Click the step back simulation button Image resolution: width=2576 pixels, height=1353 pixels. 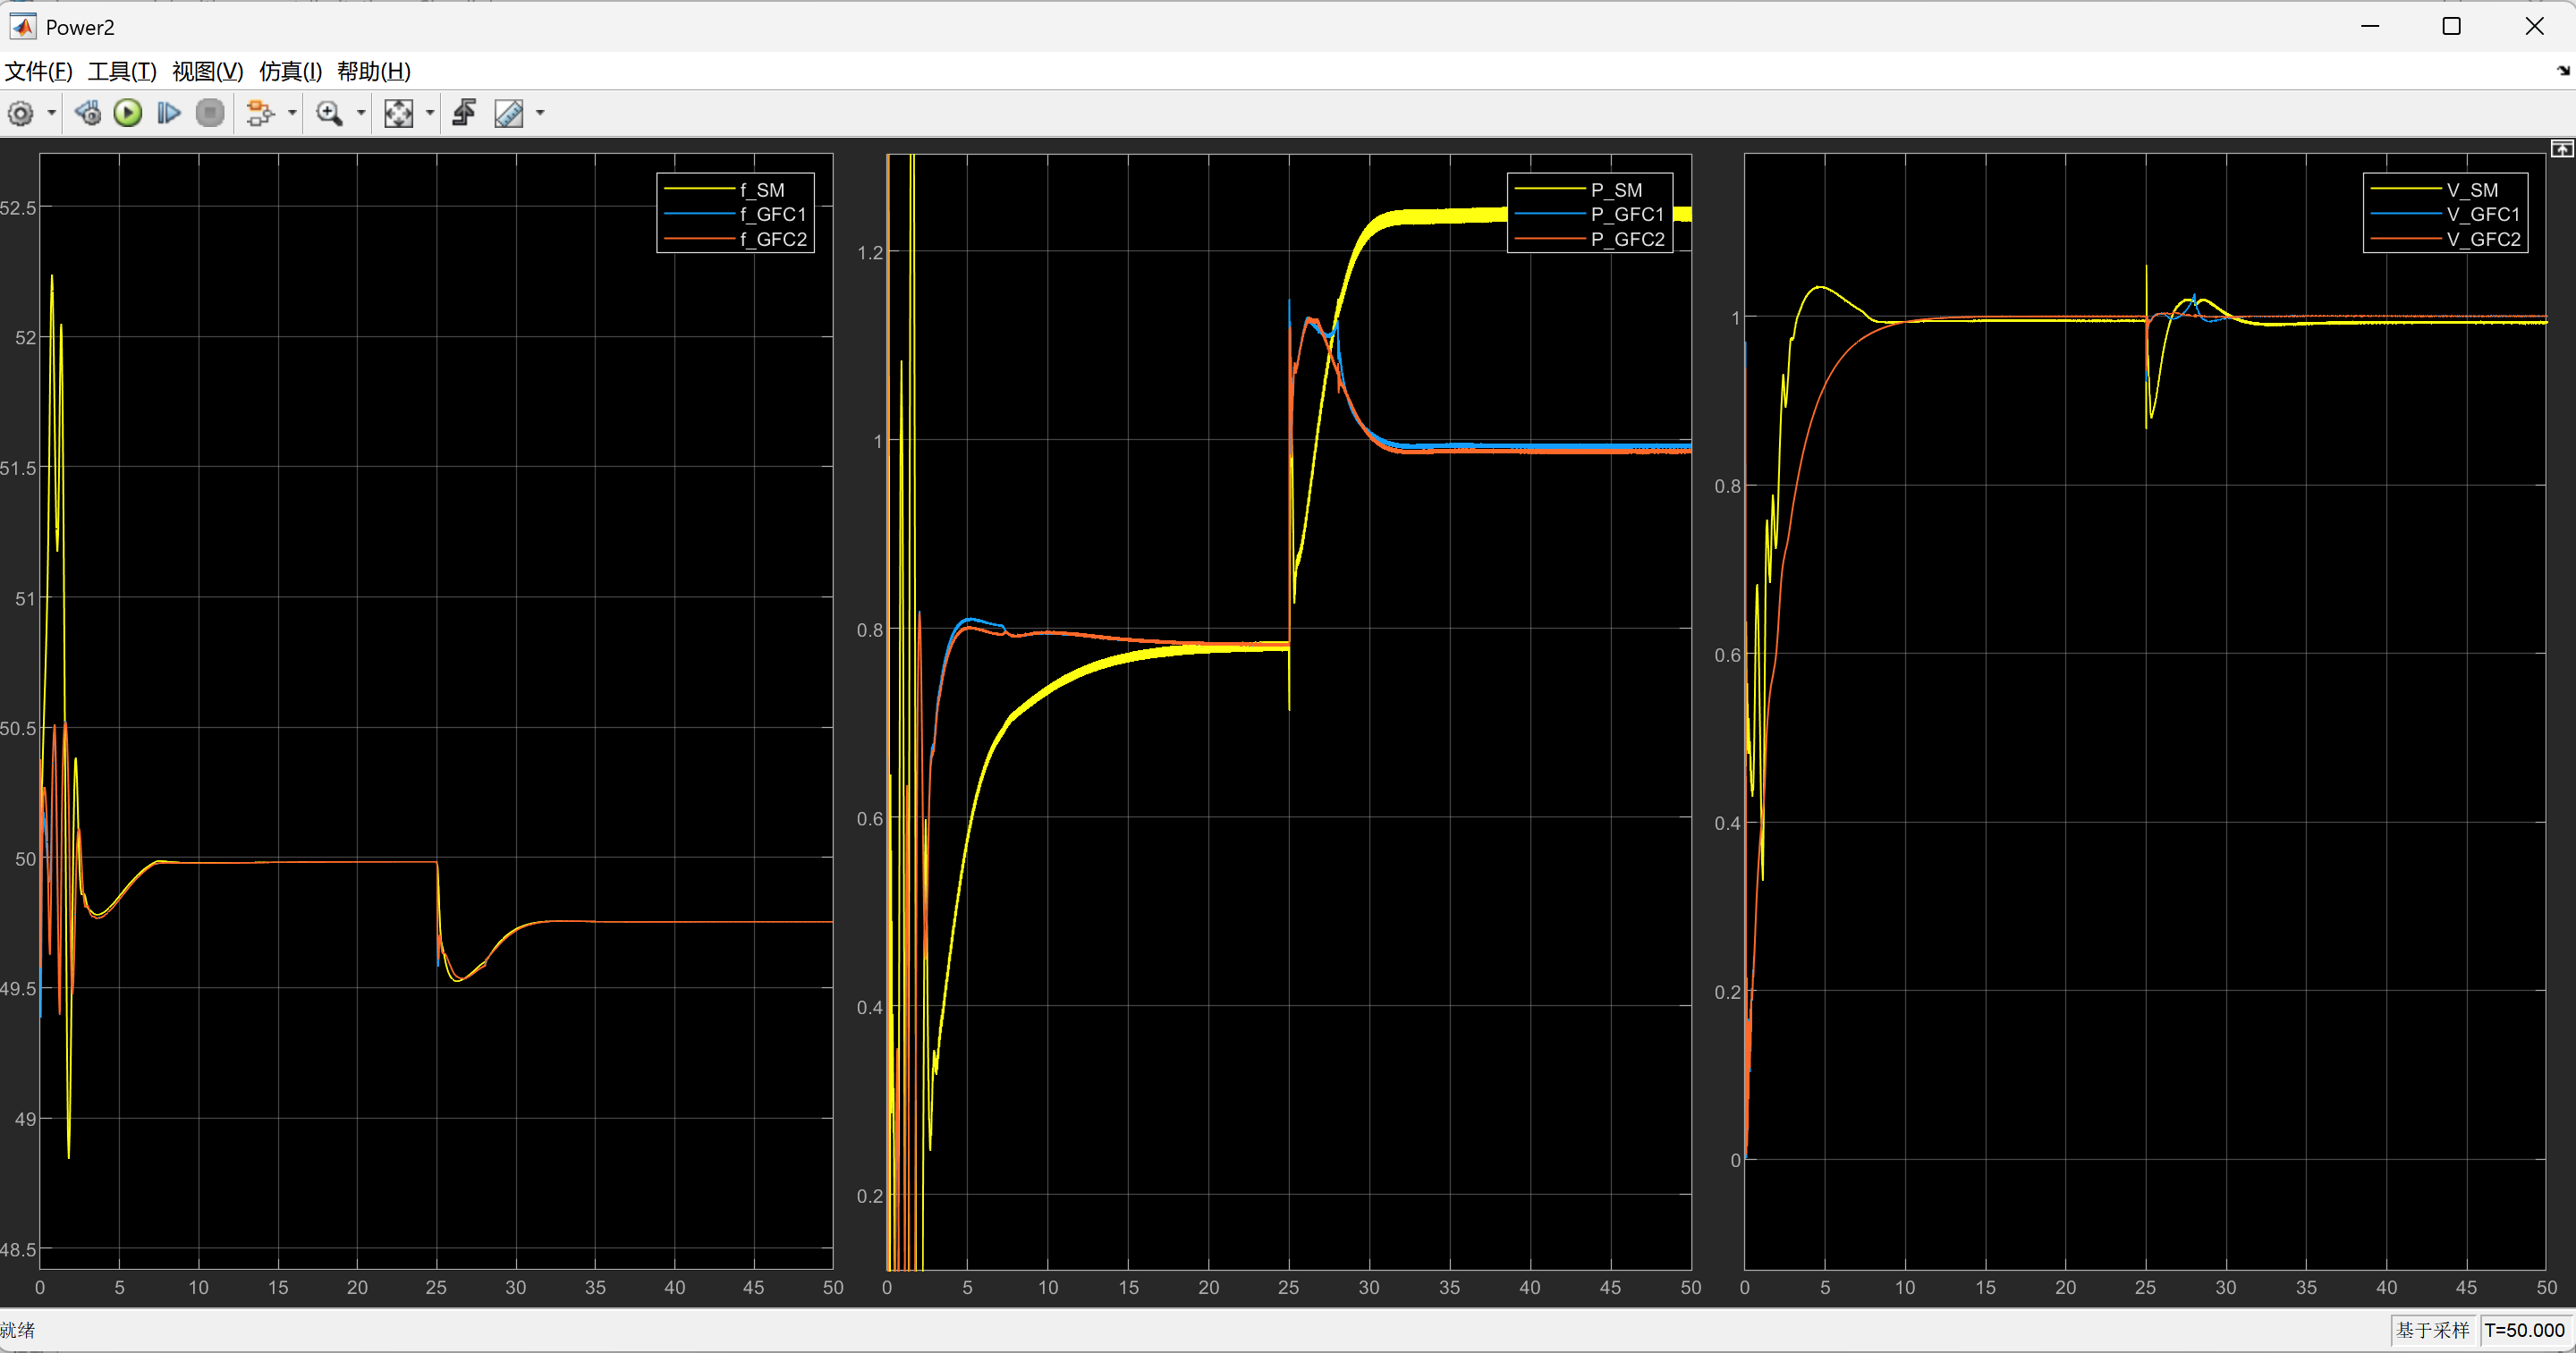coord(88,114)
